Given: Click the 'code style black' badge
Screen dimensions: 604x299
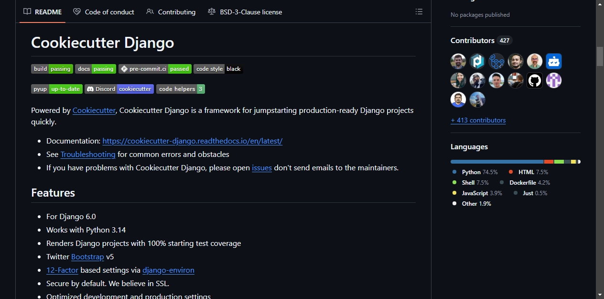Looking at the screenshot, I should [218, 69].
